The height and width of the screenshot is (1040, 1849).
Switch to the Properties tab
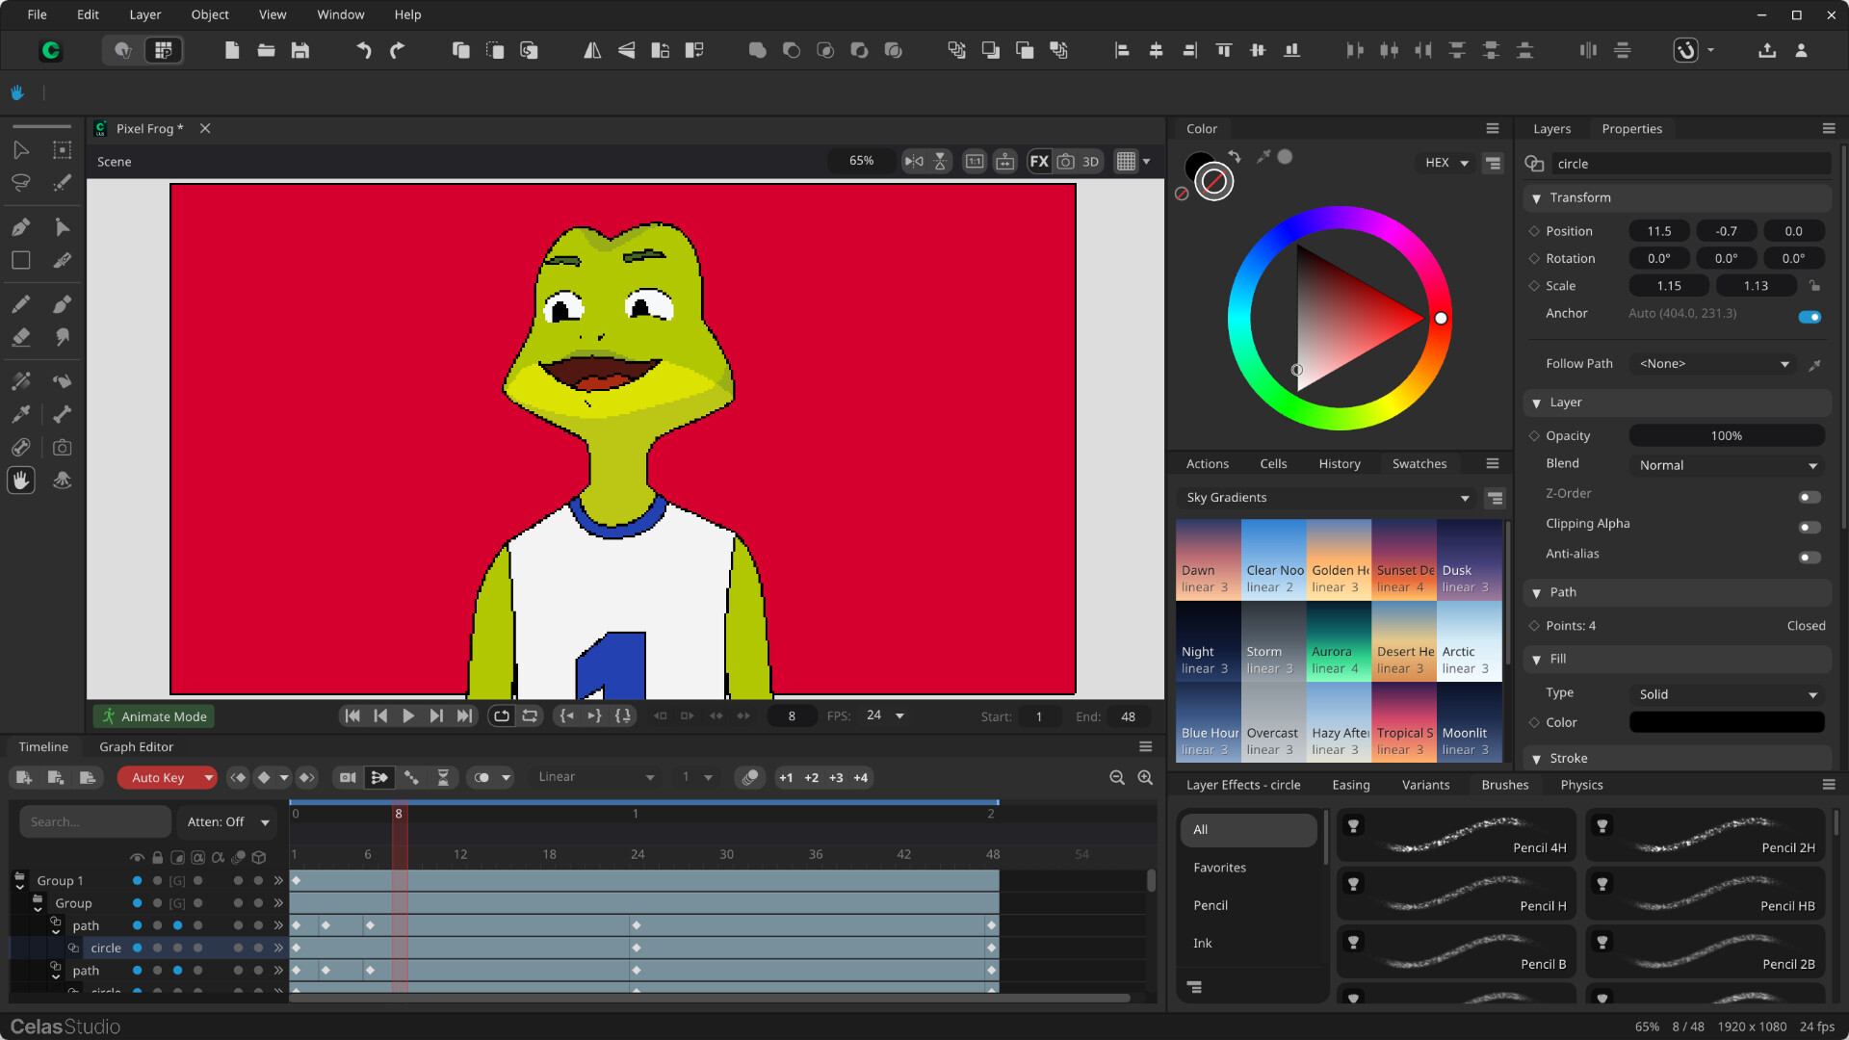1631,129
